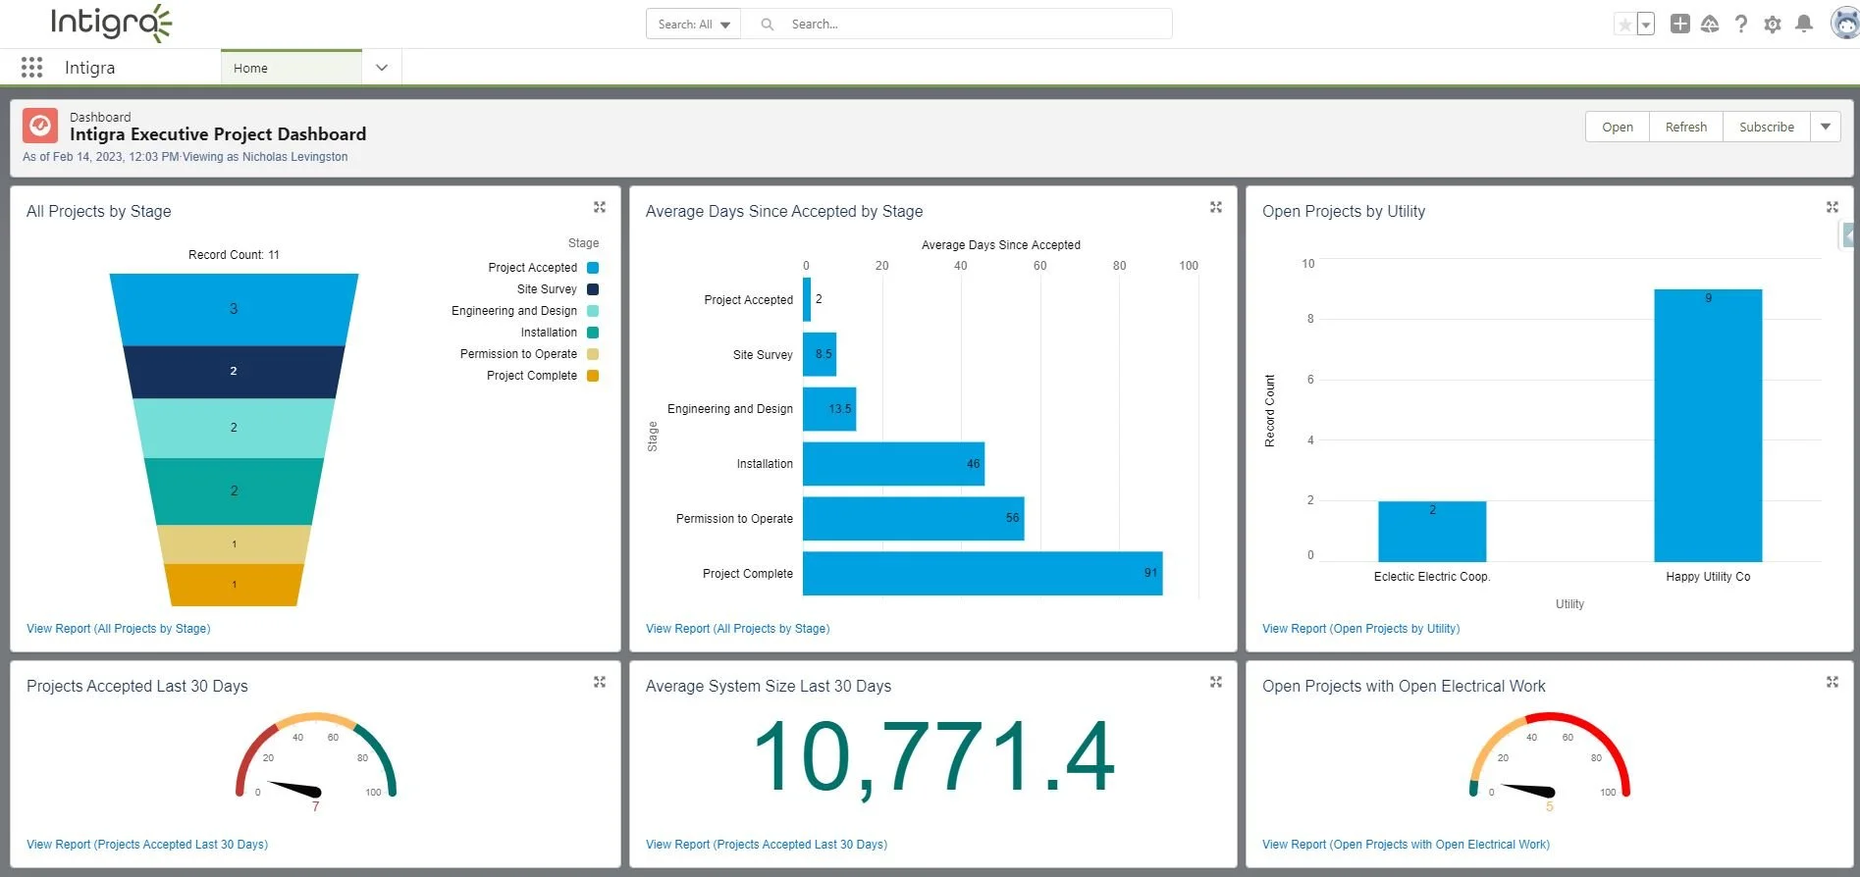Click the Refresh button

point(1686,127)
